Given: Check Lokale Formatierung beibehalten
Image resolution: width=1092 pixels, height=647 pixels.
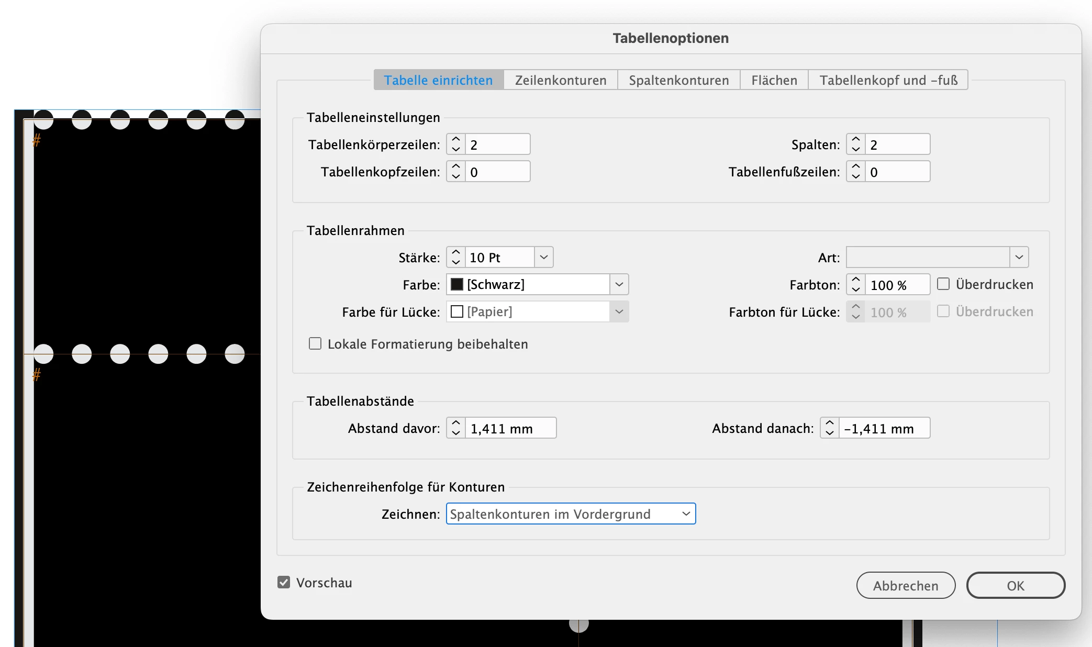Looking at the screenshot, I should coord(315,344).
